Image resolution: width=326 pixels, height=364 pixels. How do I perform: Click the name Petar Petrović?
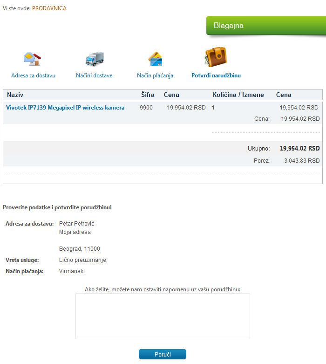point(76,224)
